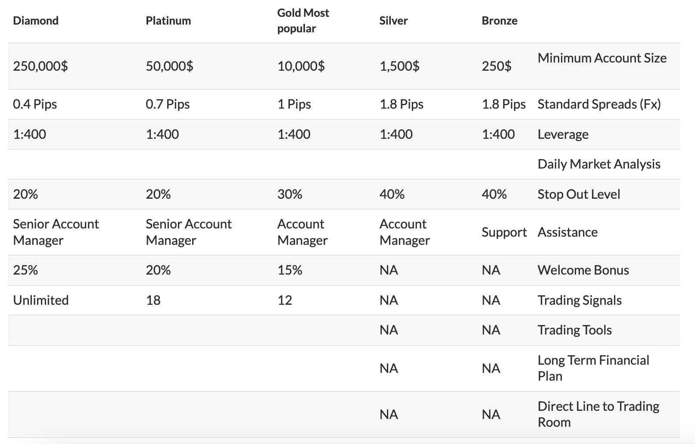Click the Minimum Account Size label
Image resolution: width=695 pixels, height=444 pixels.
[x=602, y=58]
